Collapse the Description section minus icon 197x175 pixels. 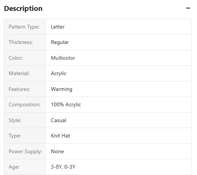click(x=188, y=8)
